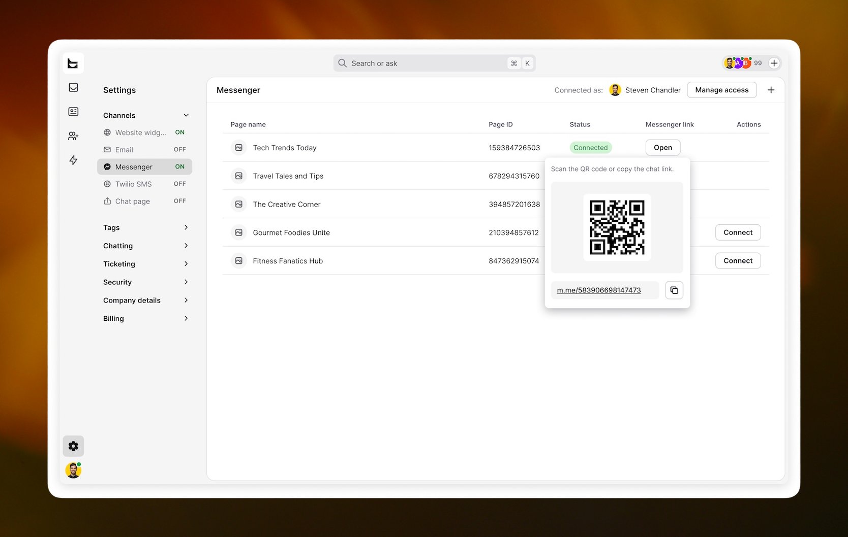Expand the Tags section
The image size is (848, 537).
click(145, 227)
